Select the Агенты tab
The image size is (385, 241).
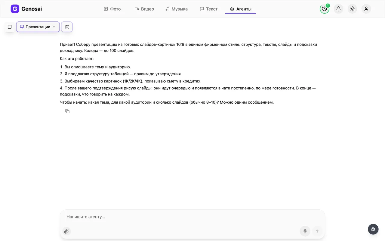pos(241,9)
